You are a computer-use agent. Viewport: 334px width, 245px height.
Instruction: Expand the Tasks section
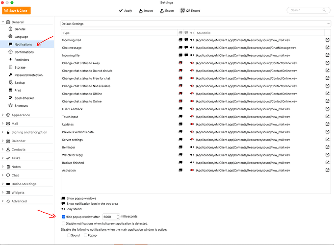pyautogui.click(x=3, y=158)
